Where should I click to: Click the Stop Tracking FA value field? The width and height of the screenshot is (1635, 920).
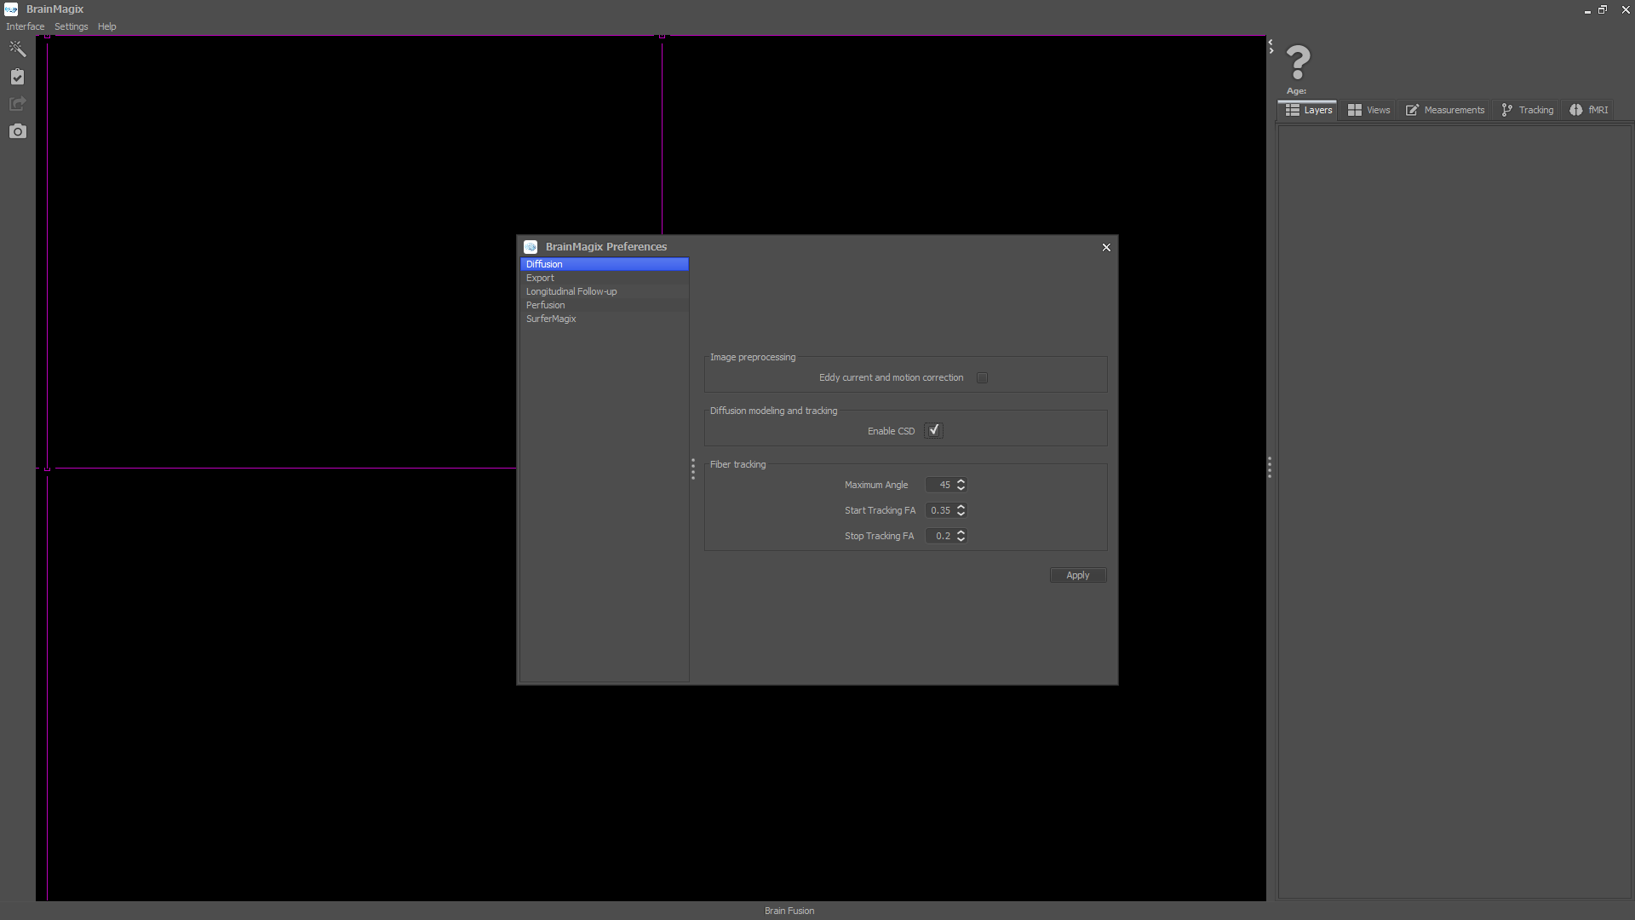[940, 536]
